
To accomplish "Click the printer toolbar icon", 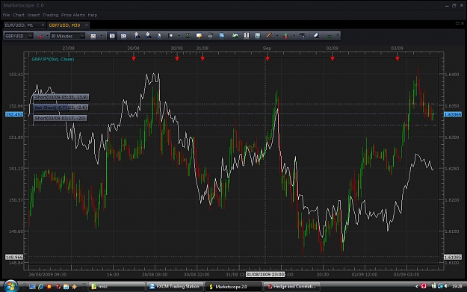I will (x=210, y=36).
